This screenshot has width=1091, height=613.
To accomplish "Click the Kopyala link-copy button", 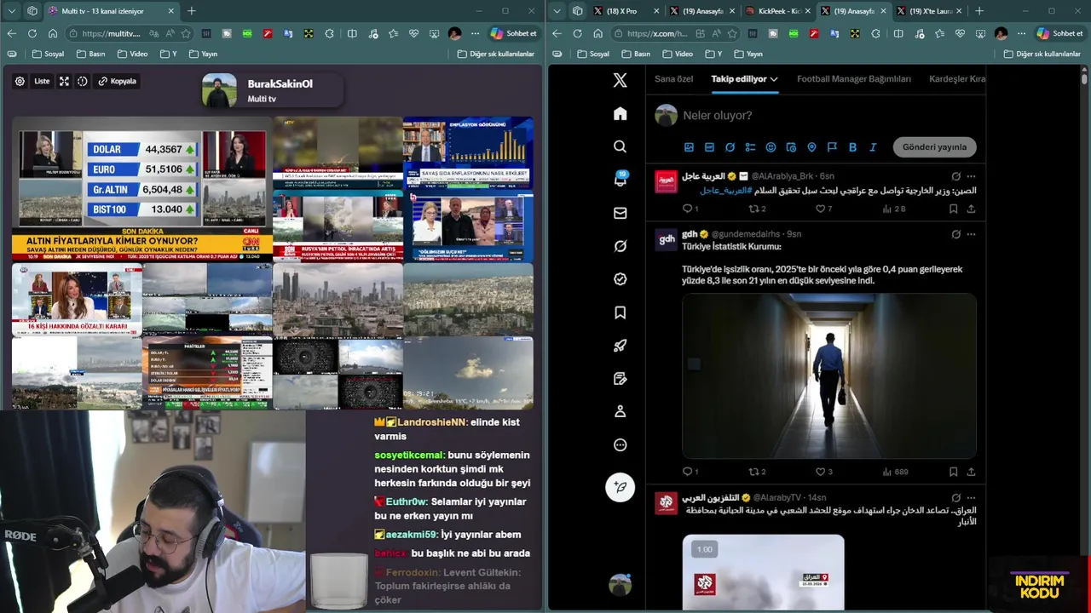I will pyautogui.click(x=117, y=82).
